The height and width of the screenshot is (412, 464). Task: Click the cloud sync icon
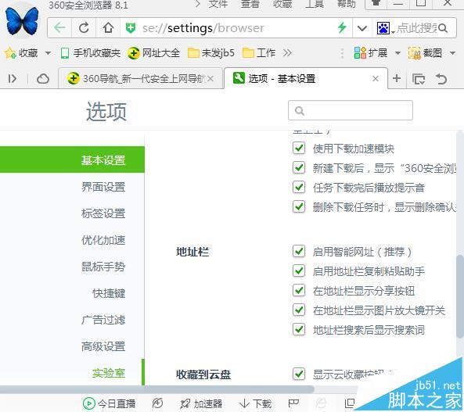click(x=42, y=79)
